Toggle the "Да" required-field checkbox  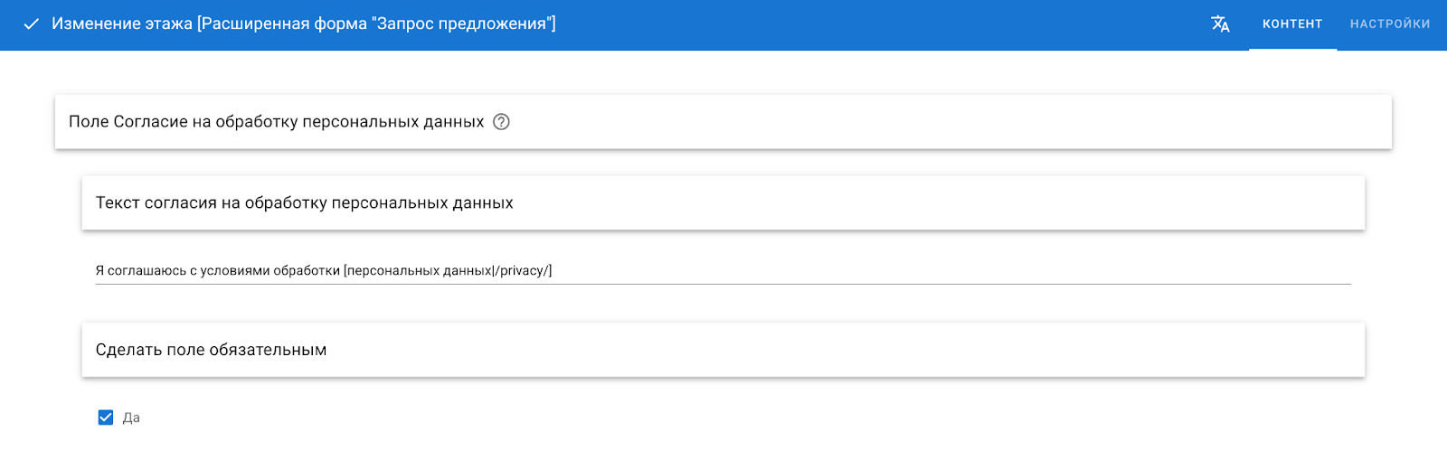[106, 417]
